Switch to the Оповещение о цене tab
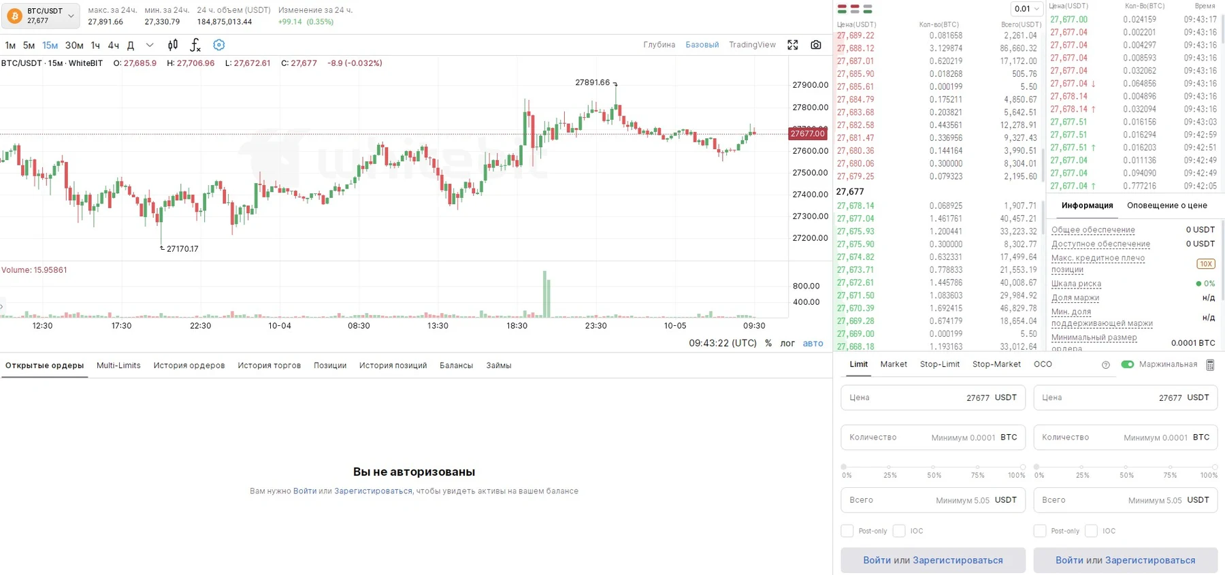Screen dimensions: 1225x575 pyautogui.click(x=1166, y=205)
